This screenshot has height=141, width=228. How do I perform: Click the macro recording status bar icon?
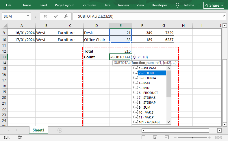click(20, 137)
